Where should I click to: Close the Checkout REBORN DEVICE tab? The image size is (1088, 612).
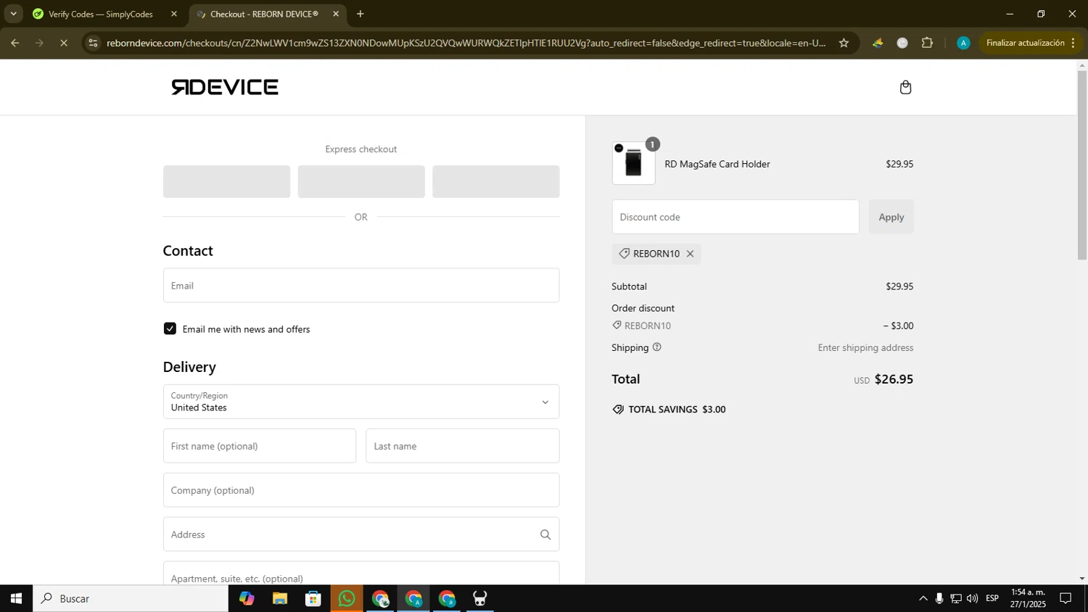[336, 14]
